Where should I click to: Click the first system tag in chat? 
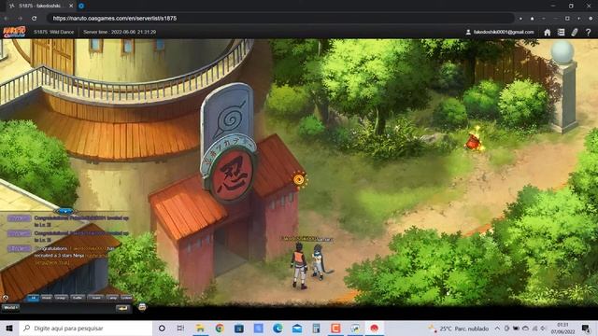(x=19, y=218)
